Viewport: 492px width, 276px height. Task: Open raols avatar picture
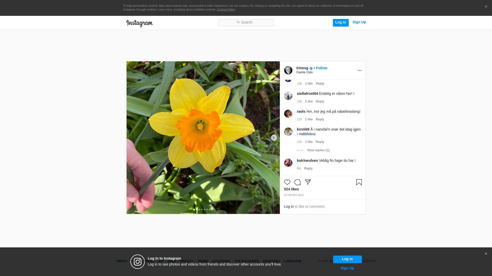(x=288, y=114)
